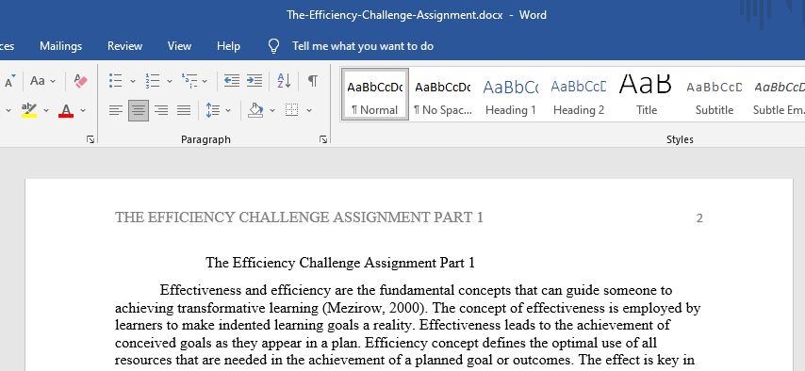Click the Font Color letter A icon

(x=66, y=110)
